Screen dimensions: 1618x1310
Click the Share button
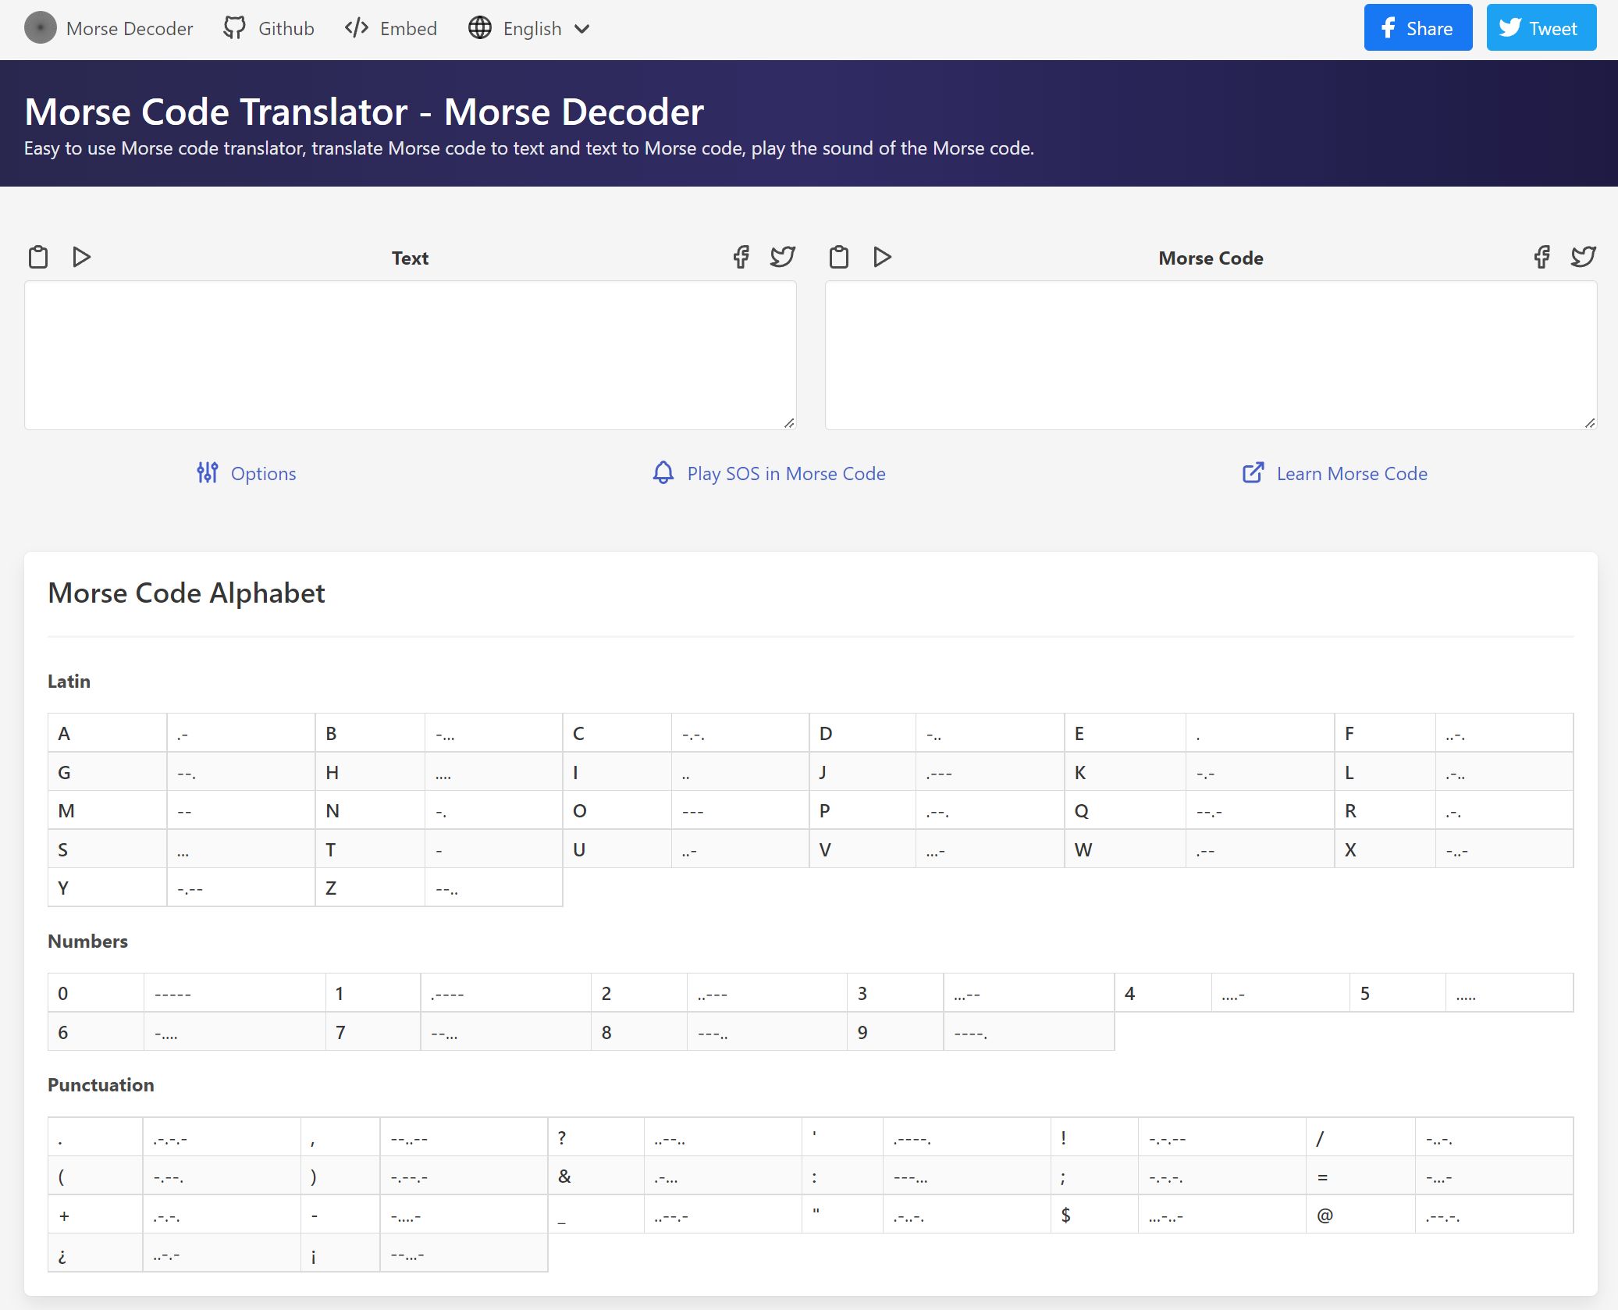coord(1417,27)
